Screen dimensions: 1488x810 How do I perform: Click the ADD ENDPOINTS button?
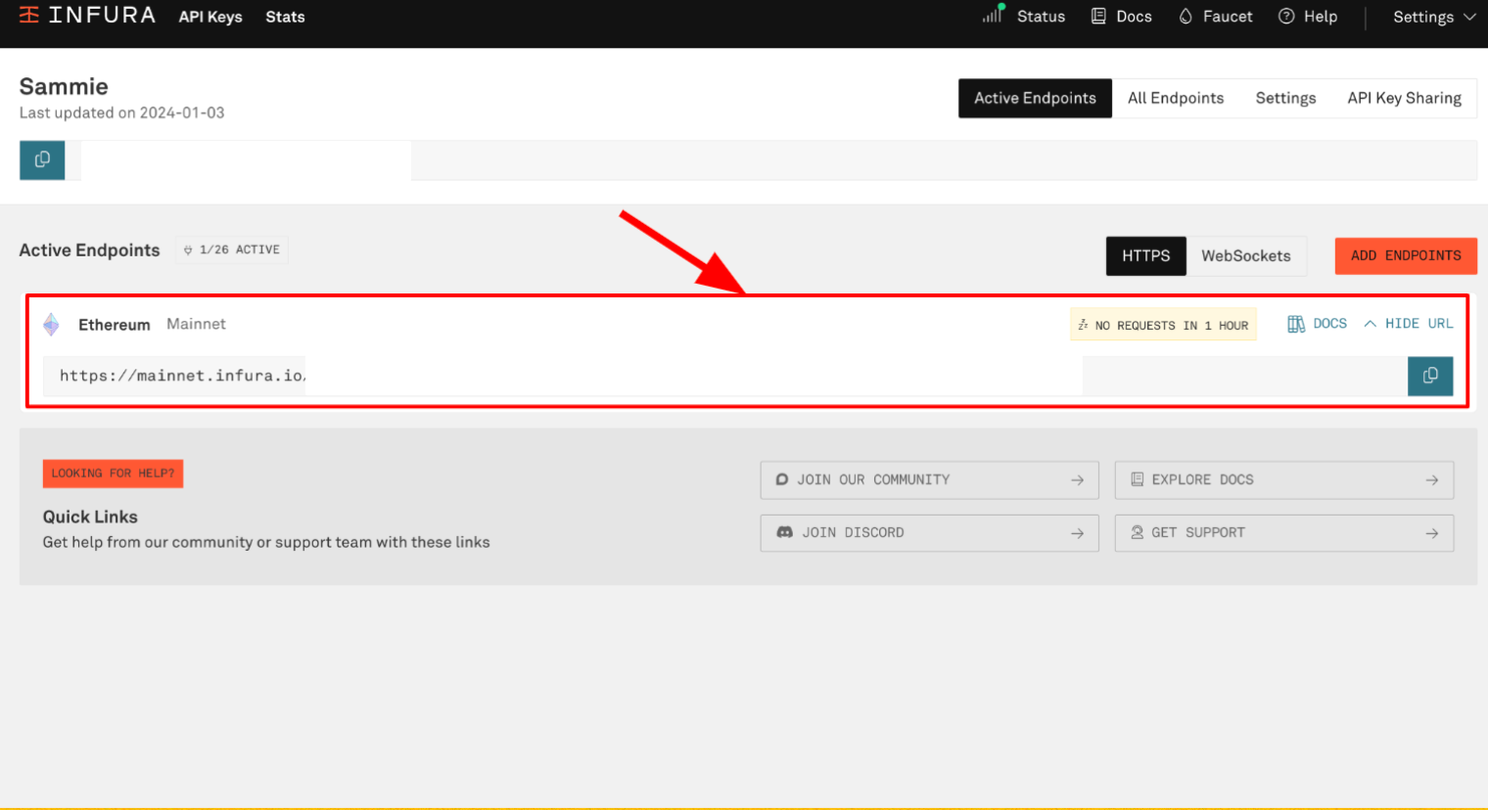[x=1406, y=255]
